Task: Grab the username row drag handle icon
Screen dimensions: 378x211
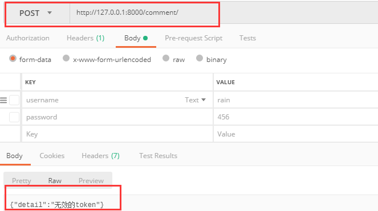Action: tap(3, 100)
